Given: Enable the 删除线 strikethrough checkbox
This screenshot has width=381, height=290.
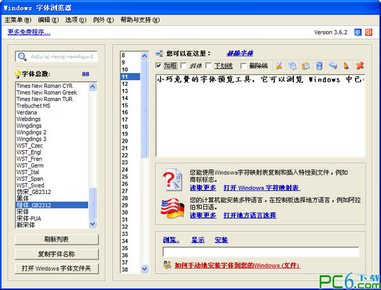Looking at the screenshot, I should tap(243, 66).
